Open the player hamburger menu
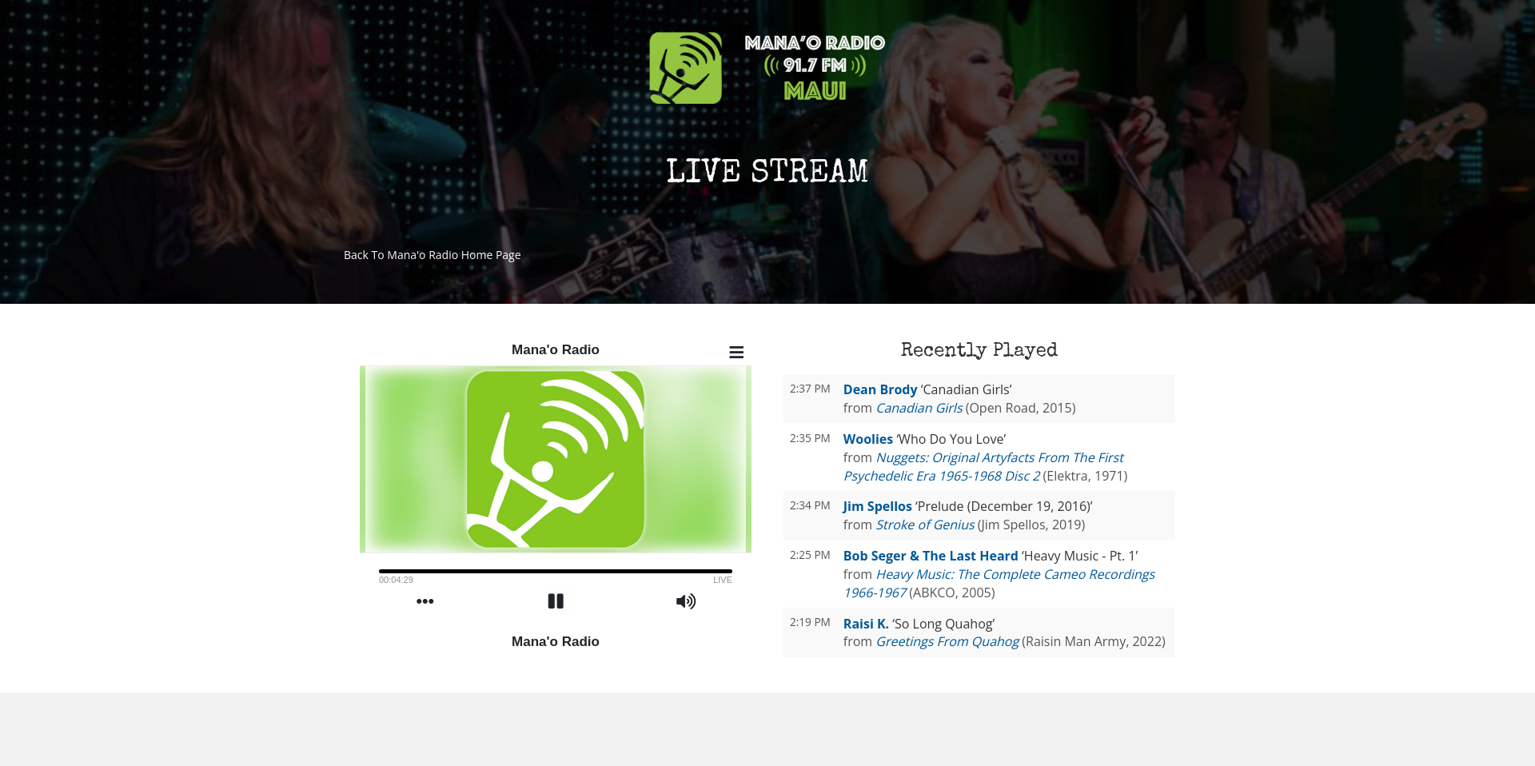Image resolution: width=1535 pixels, height=766 pixels. coord(736,352)
